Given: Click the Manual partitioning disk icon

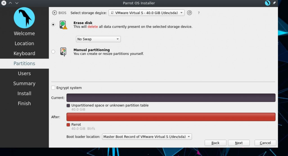Looking at the screenshot, I should [x=63, y=52].
